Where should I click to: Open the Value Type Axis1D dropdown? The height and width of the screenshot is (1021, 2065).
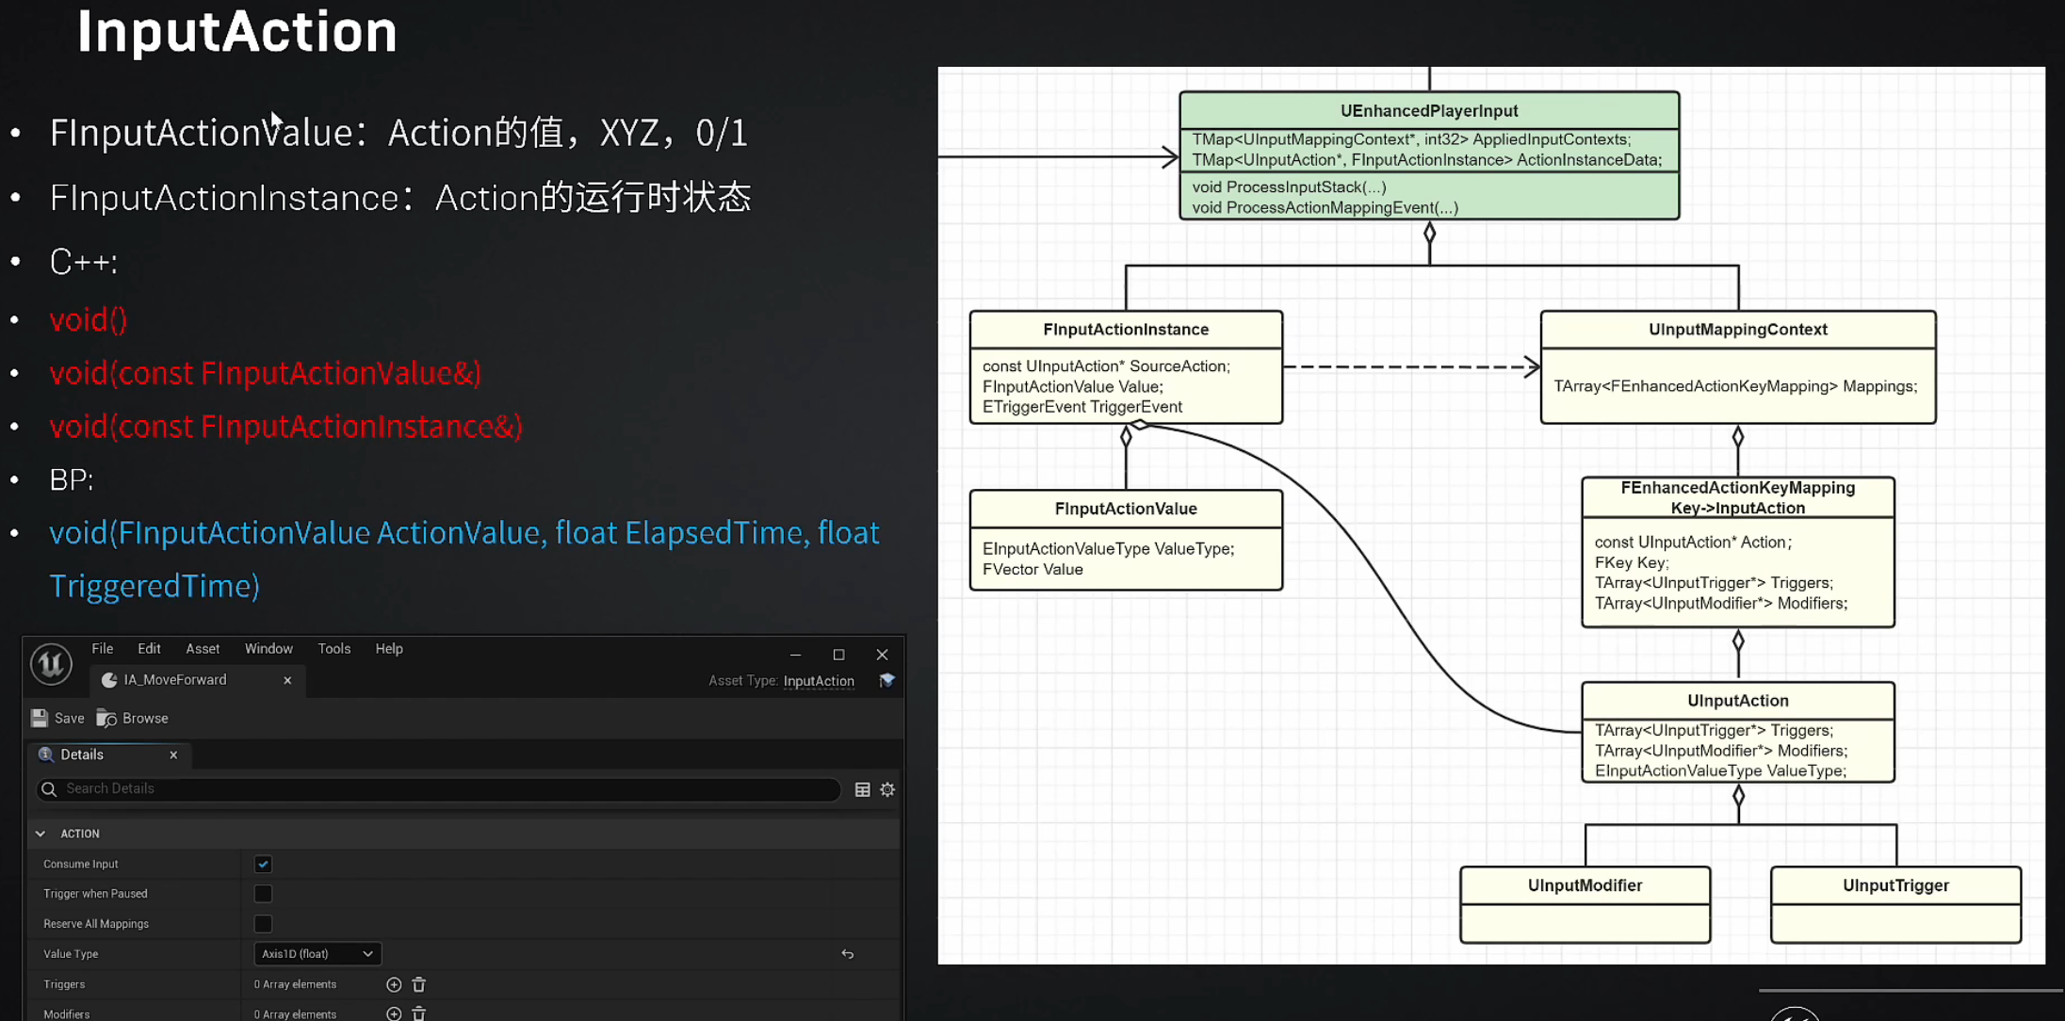coord(317,954)
